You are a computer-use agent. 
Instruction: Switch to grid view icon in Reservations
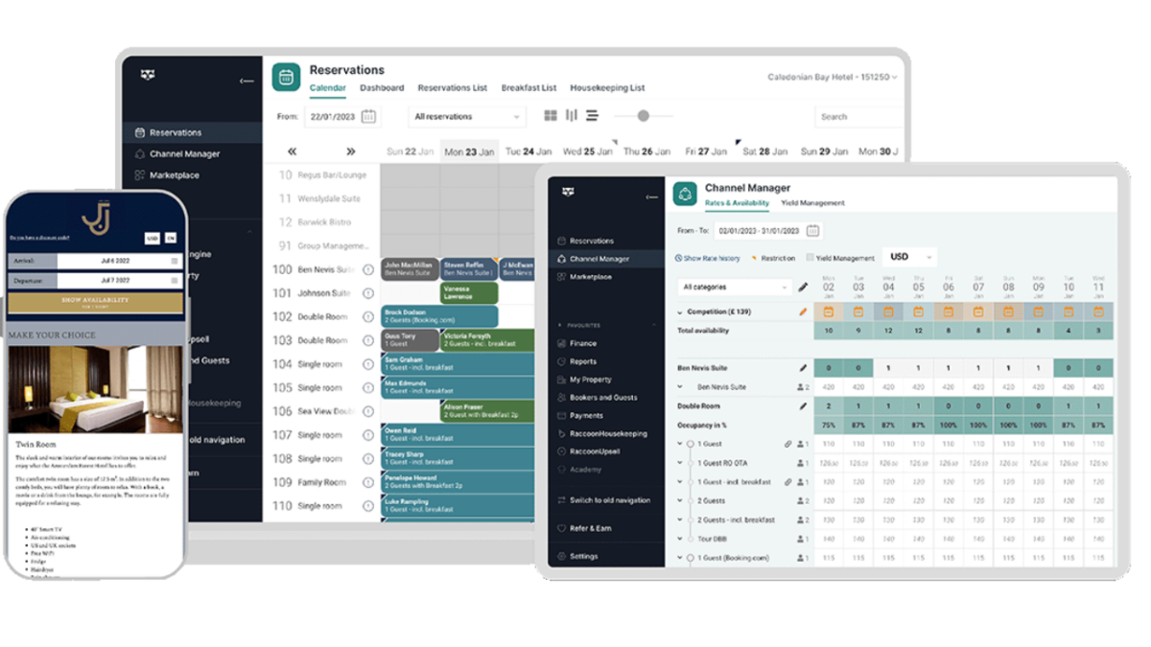pyautogui.click(x=551, y=116)
